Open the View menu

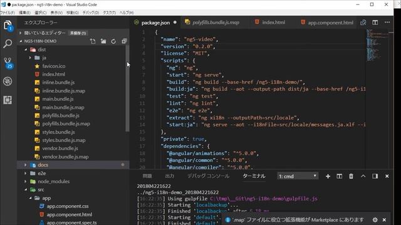click(56, 12)
